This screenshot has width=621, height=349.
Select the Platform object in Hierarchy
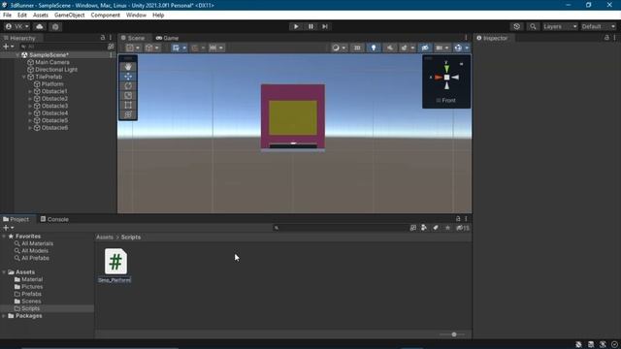[51, 84]
